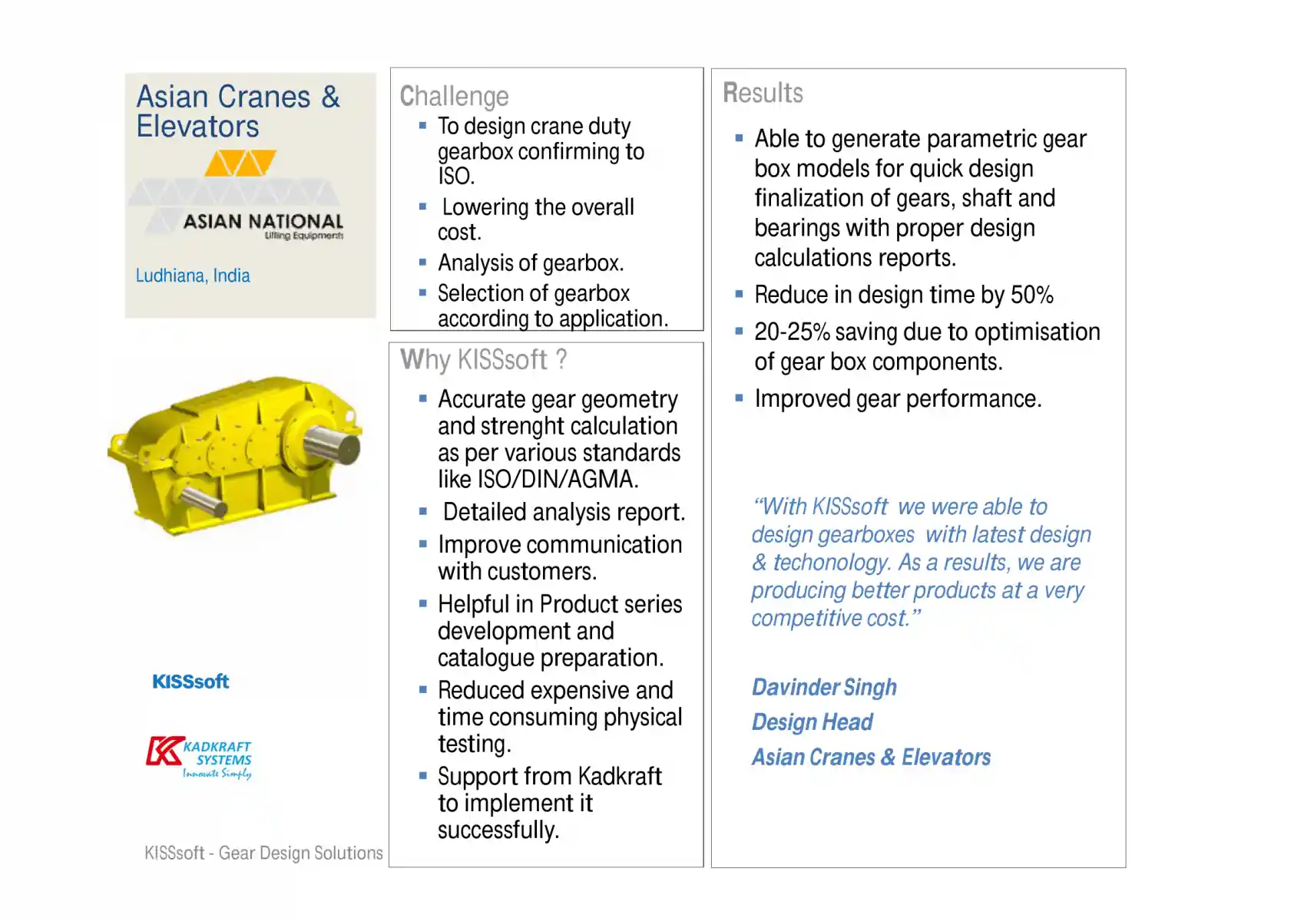The width and height of the screenshot is (1304, 921).
Task: Click the orange triangles emblem
Action: coord(240,163)
